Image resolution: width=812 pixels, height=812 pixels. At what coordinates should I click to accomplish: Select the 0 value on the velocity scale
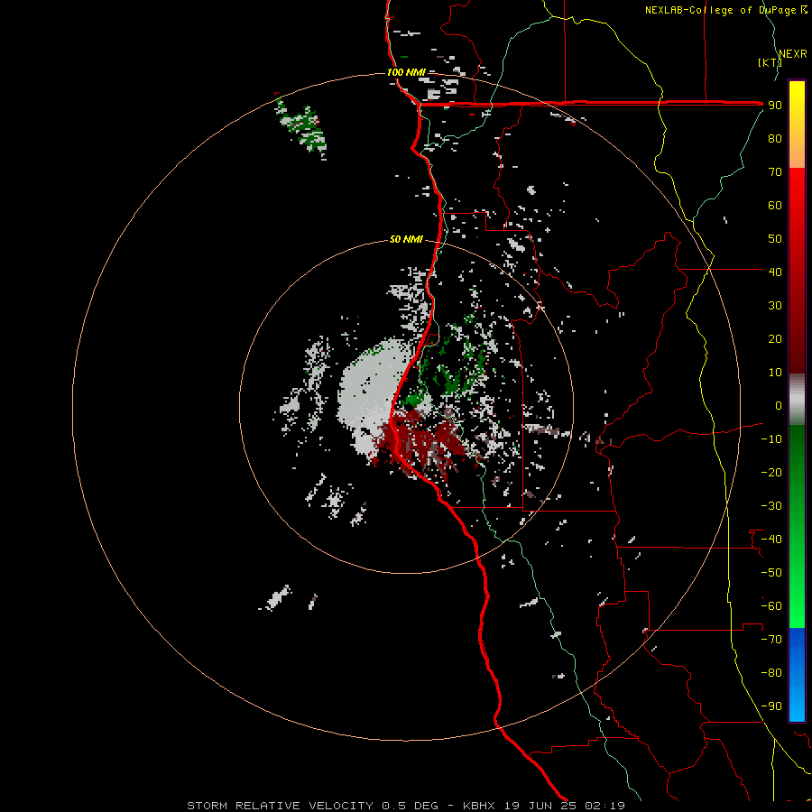pos(779,406)
